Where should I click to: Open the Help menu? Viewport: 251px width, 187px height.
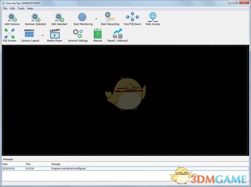click(30, 8)
